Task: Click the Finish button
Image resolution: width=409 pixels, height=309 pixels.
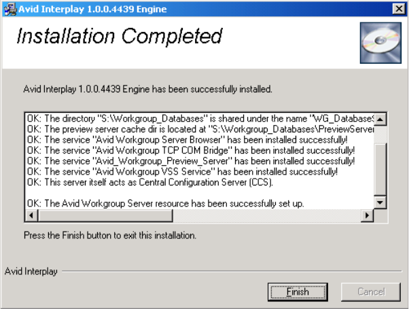Action: pyautogui.click(x=298, y=291)
